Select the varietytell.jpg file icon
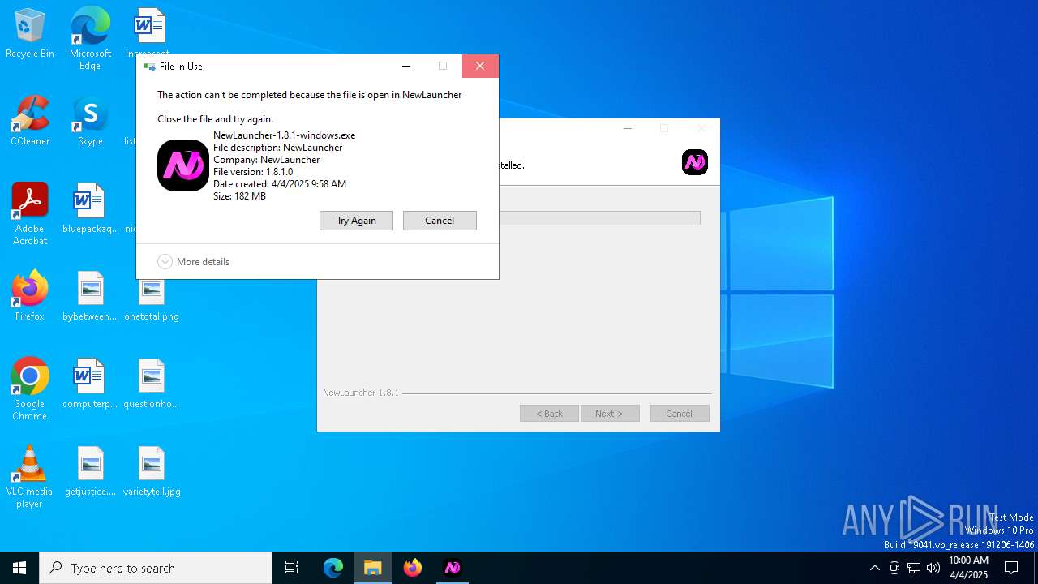Viewport: 1038px width, 584px height. 152,472
